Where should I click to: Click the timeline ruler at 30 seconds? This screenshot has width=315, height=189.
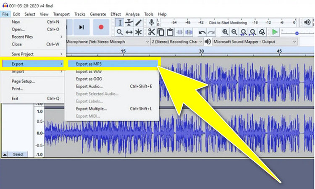201,51
